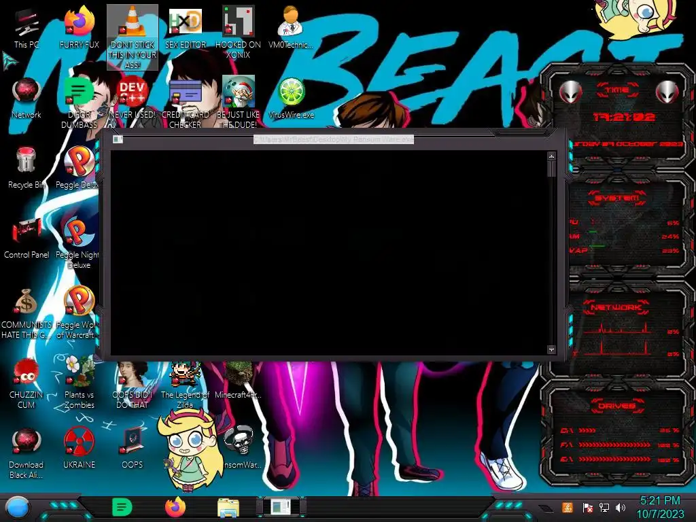Open the UKRAINE radiation icon
The width and height of the screenshot is (696, 522).
pyautogui.click(x=79, y=449)
